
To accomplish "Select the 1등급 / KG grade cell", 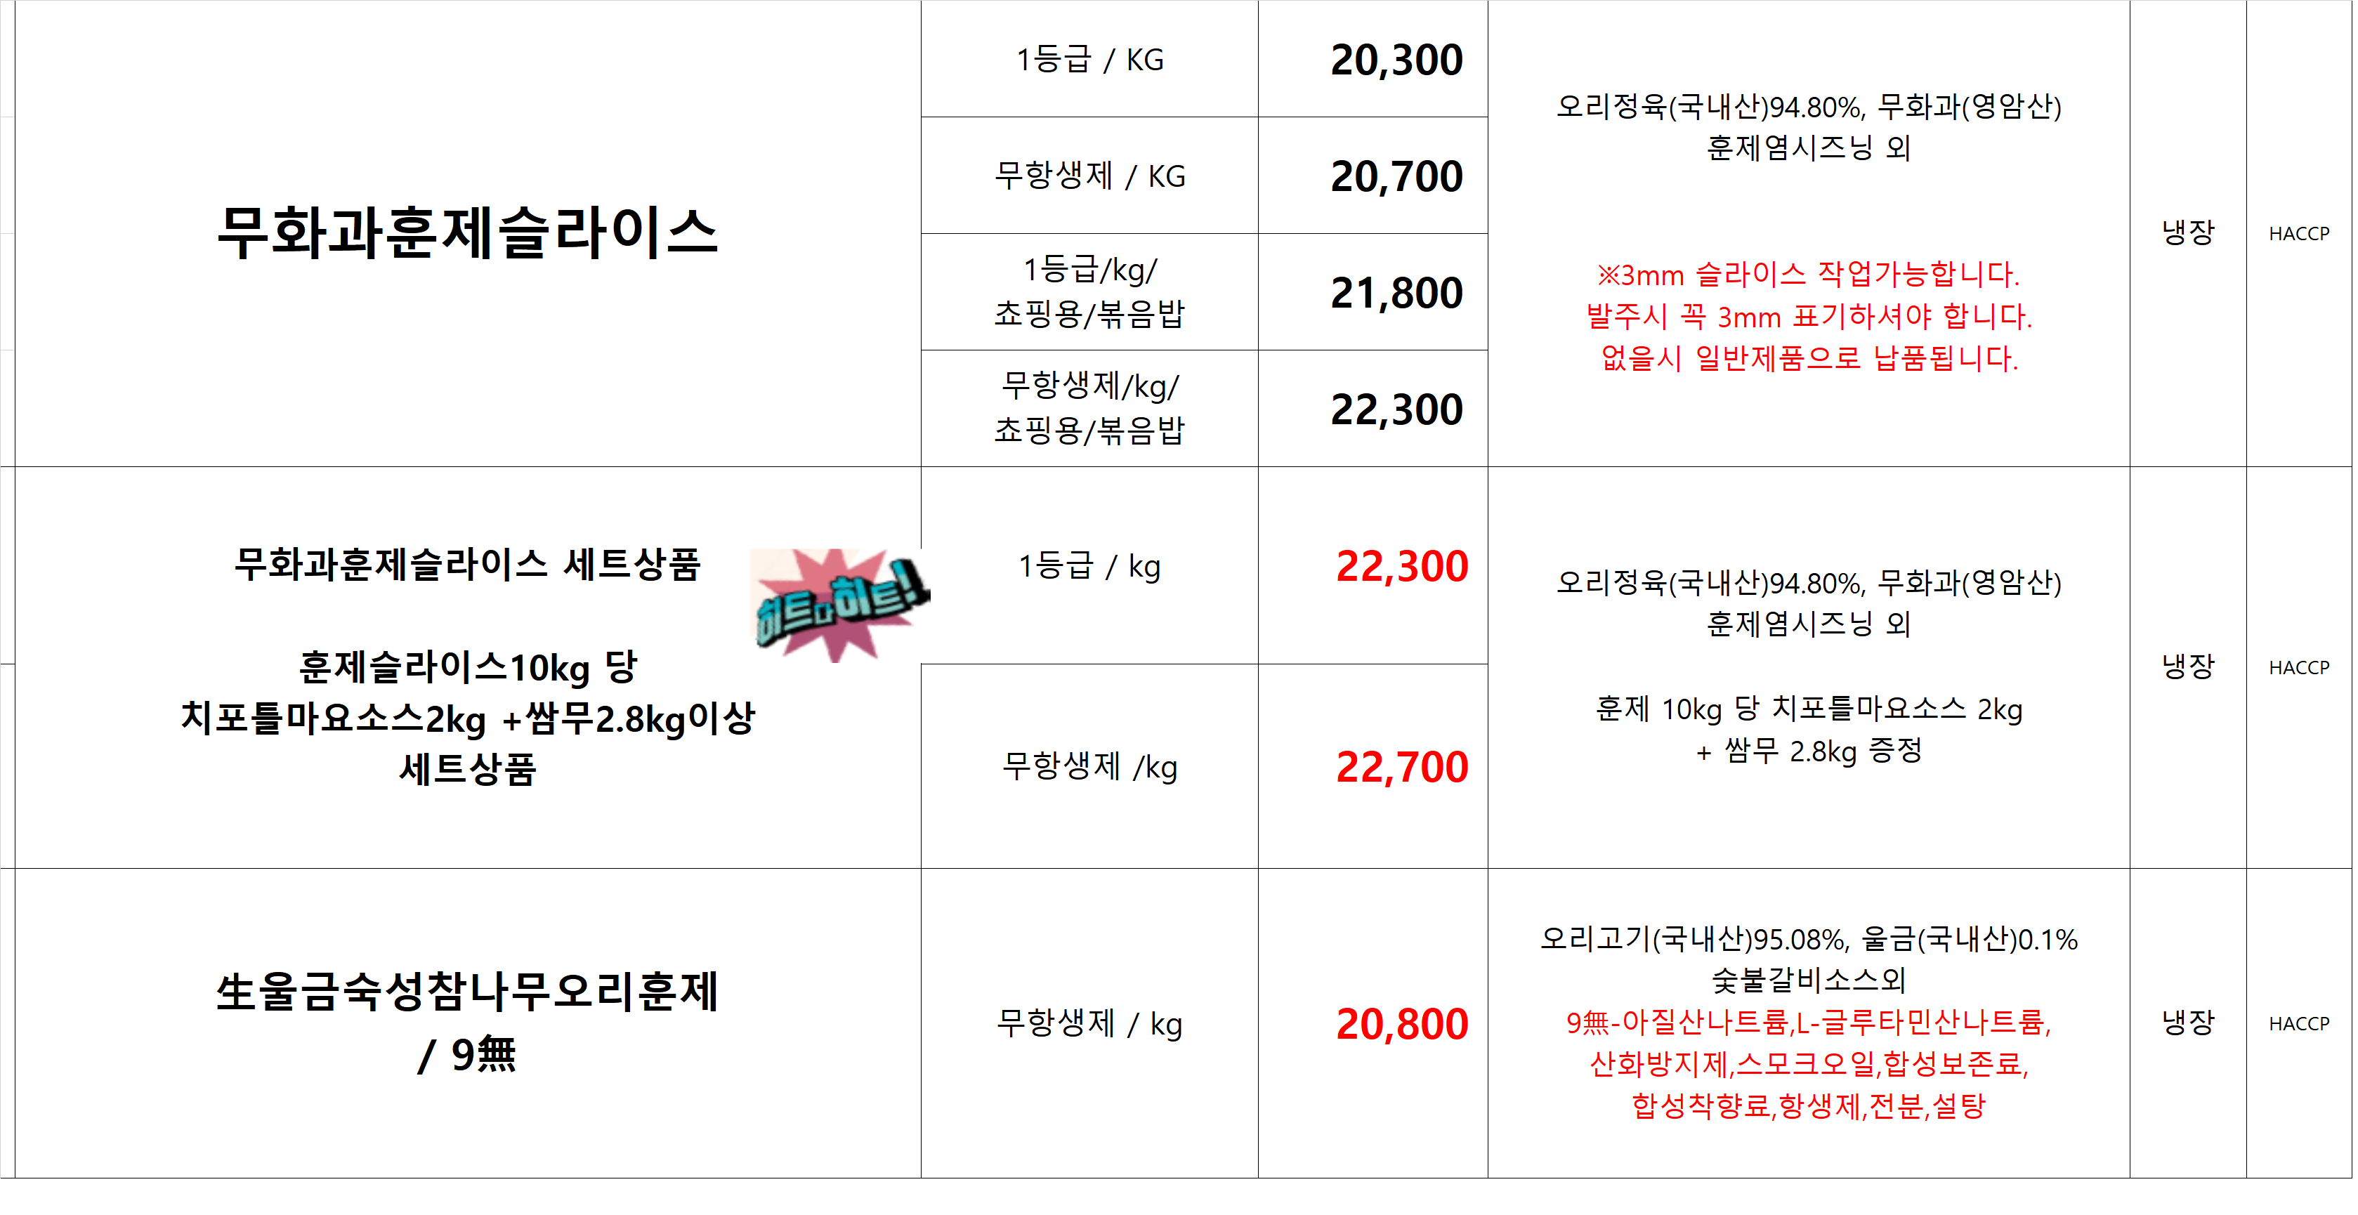I will [x=1089, y=60].
